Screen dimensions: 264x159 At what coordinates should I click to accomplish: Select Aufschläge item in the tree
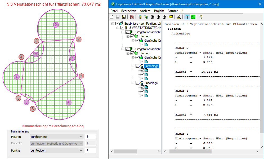point(151,66)
